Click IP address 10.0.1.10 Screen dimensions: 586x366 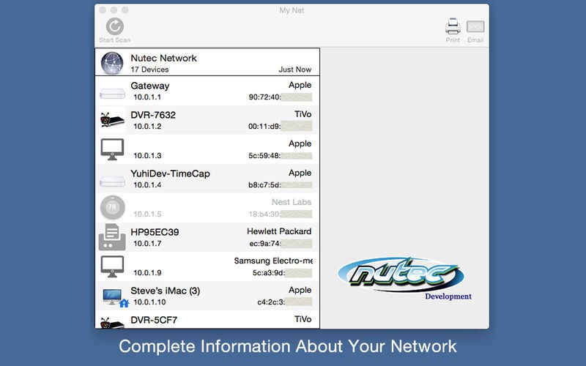click(x=149, y=302)
